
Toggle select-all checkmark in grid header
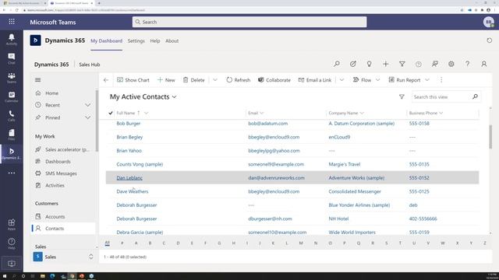(111, 113)
